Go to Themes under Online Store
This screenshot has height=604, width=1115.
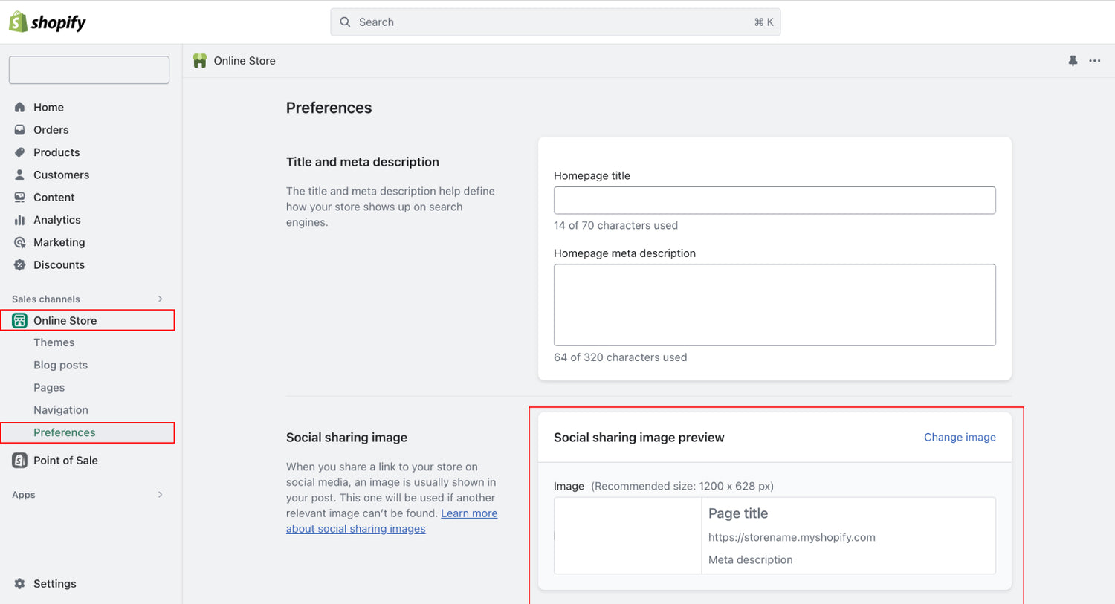(x=54, y=342)
